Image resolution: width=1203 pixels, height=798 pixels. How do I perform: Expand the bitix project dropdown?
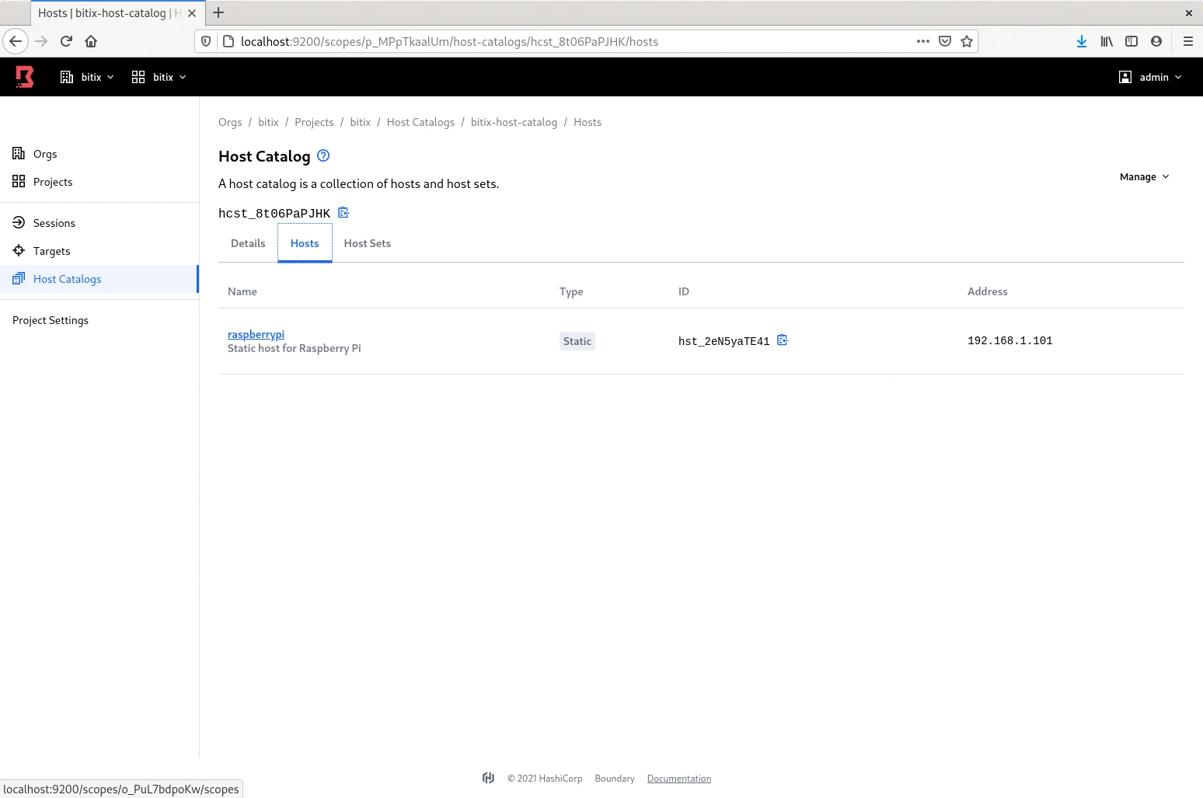tap(159, 77)
